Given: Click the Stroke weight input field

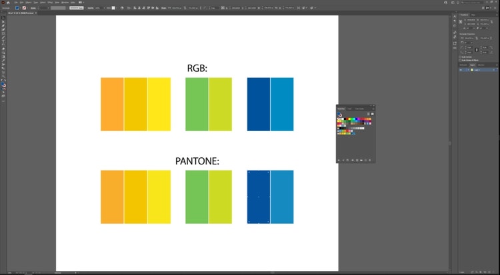Looking at the screenshot, I should 45,8.
